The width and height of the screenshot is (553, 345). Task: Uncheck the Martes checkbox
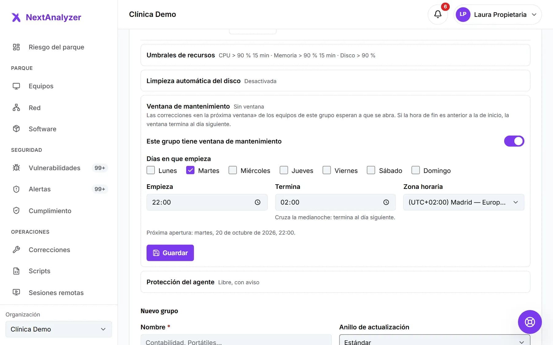[x=190, y=170]
